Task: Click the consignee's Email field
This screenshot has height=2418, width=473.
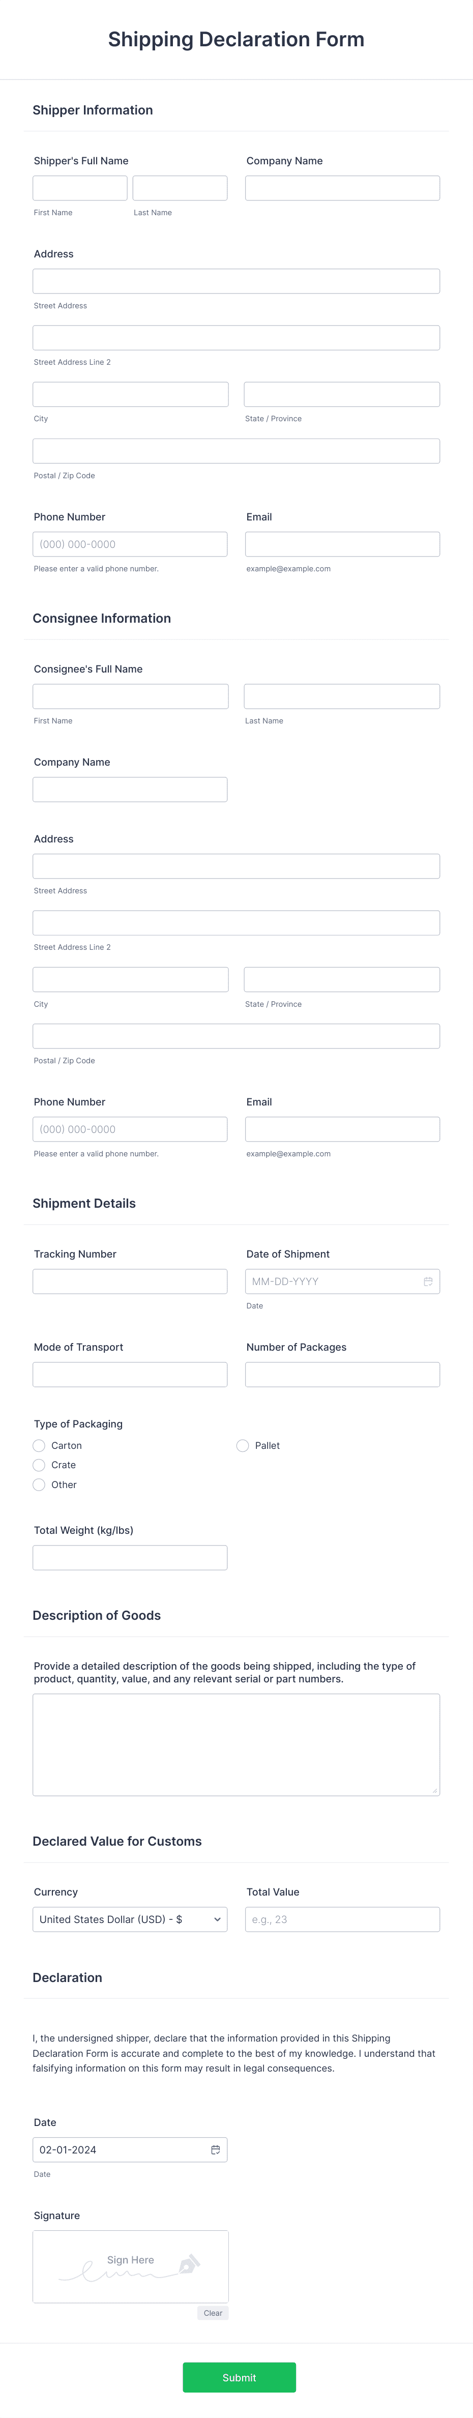Action: coord(342,1128)
